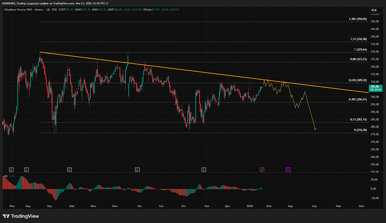The height and width of the screenshot is (223, 386).
Task: Select the earnings E marker above August
Action: point(137,169)
